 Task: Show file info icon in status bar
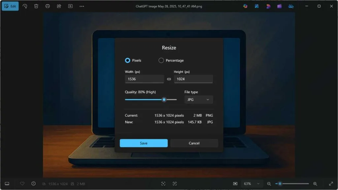[x=33, y=183]
